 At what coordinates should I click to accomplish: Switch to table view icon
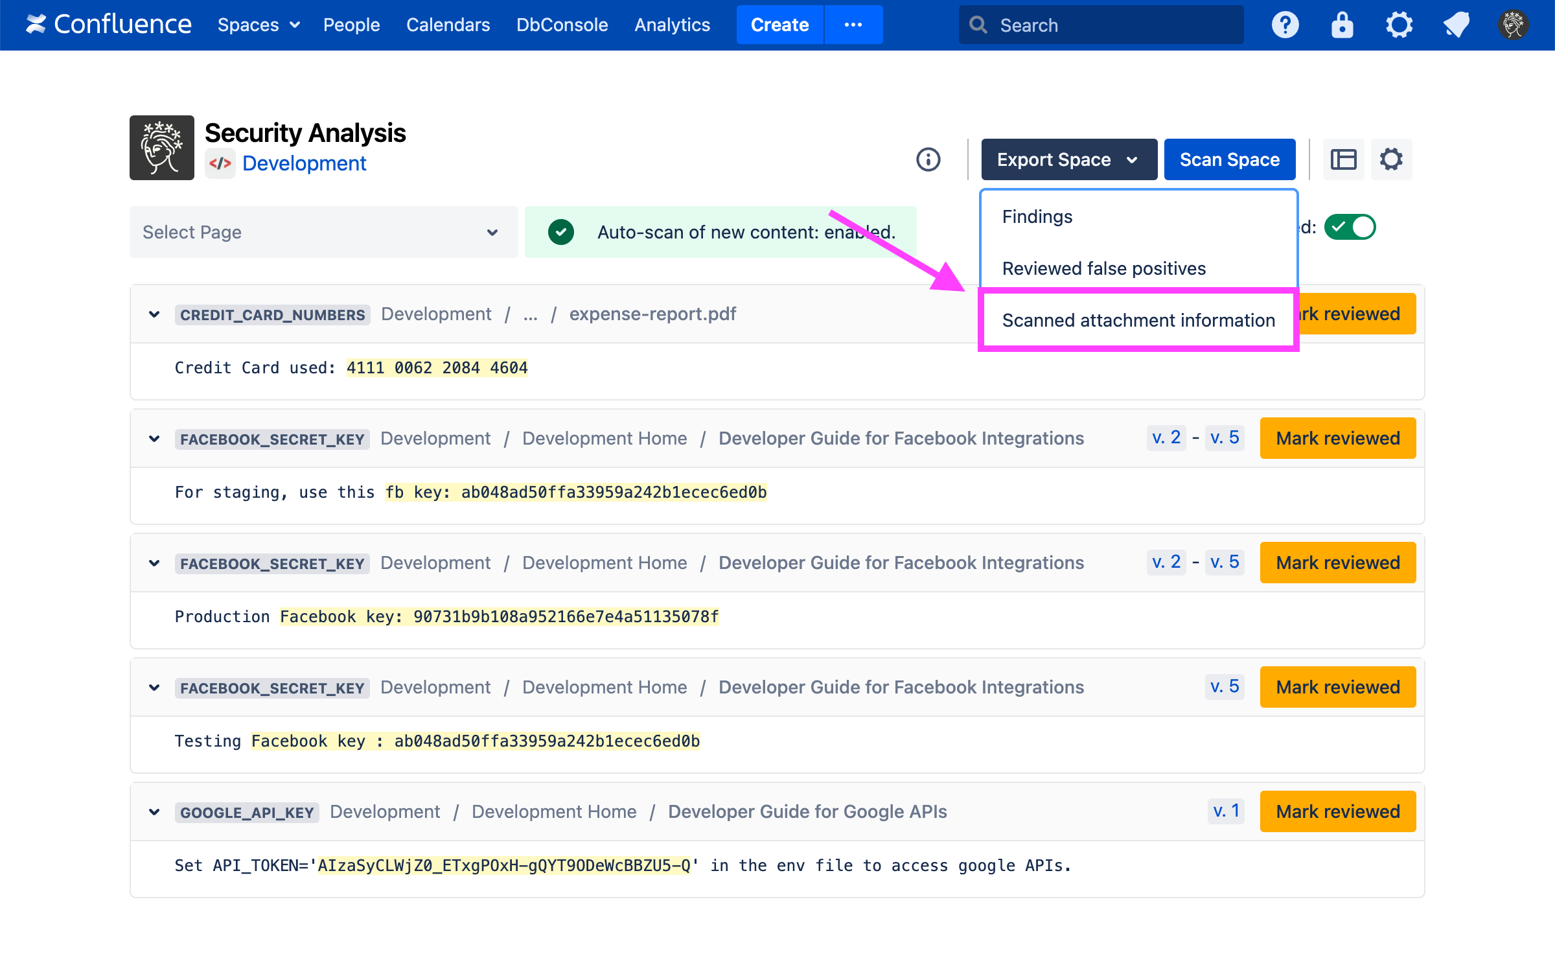click(1343, 159)
